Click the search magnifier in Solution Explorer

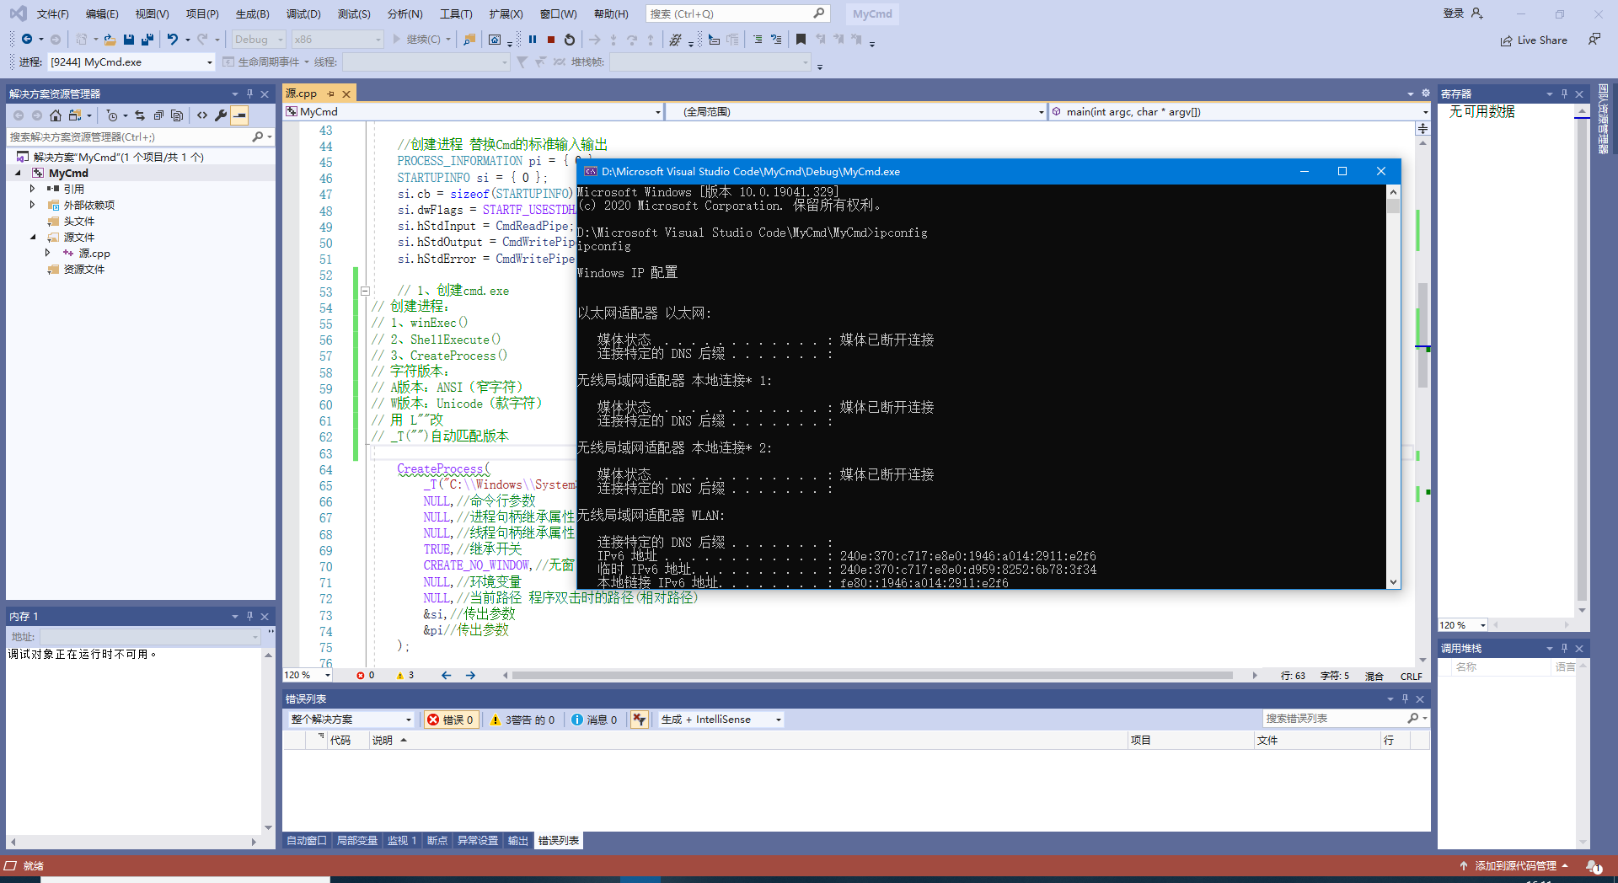coord(258,136)
